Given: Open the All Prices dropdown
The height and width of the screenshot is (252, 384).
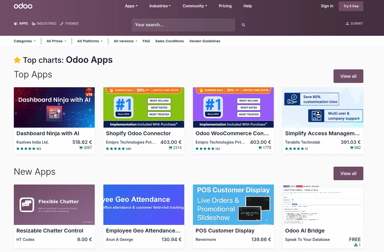Looking at the screenshot, I should (x=56, y=41).
